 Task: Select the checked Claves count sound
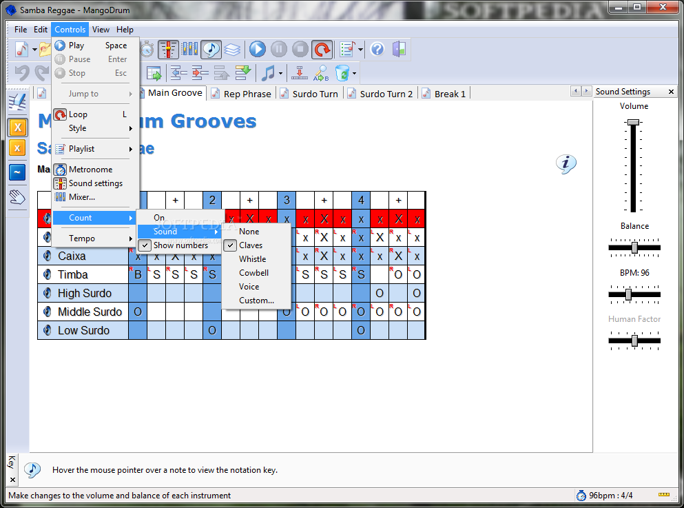pos(256,245)
